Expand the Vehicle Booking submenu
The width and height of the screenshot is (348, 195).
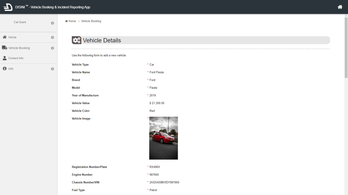(x=52, y=48)
